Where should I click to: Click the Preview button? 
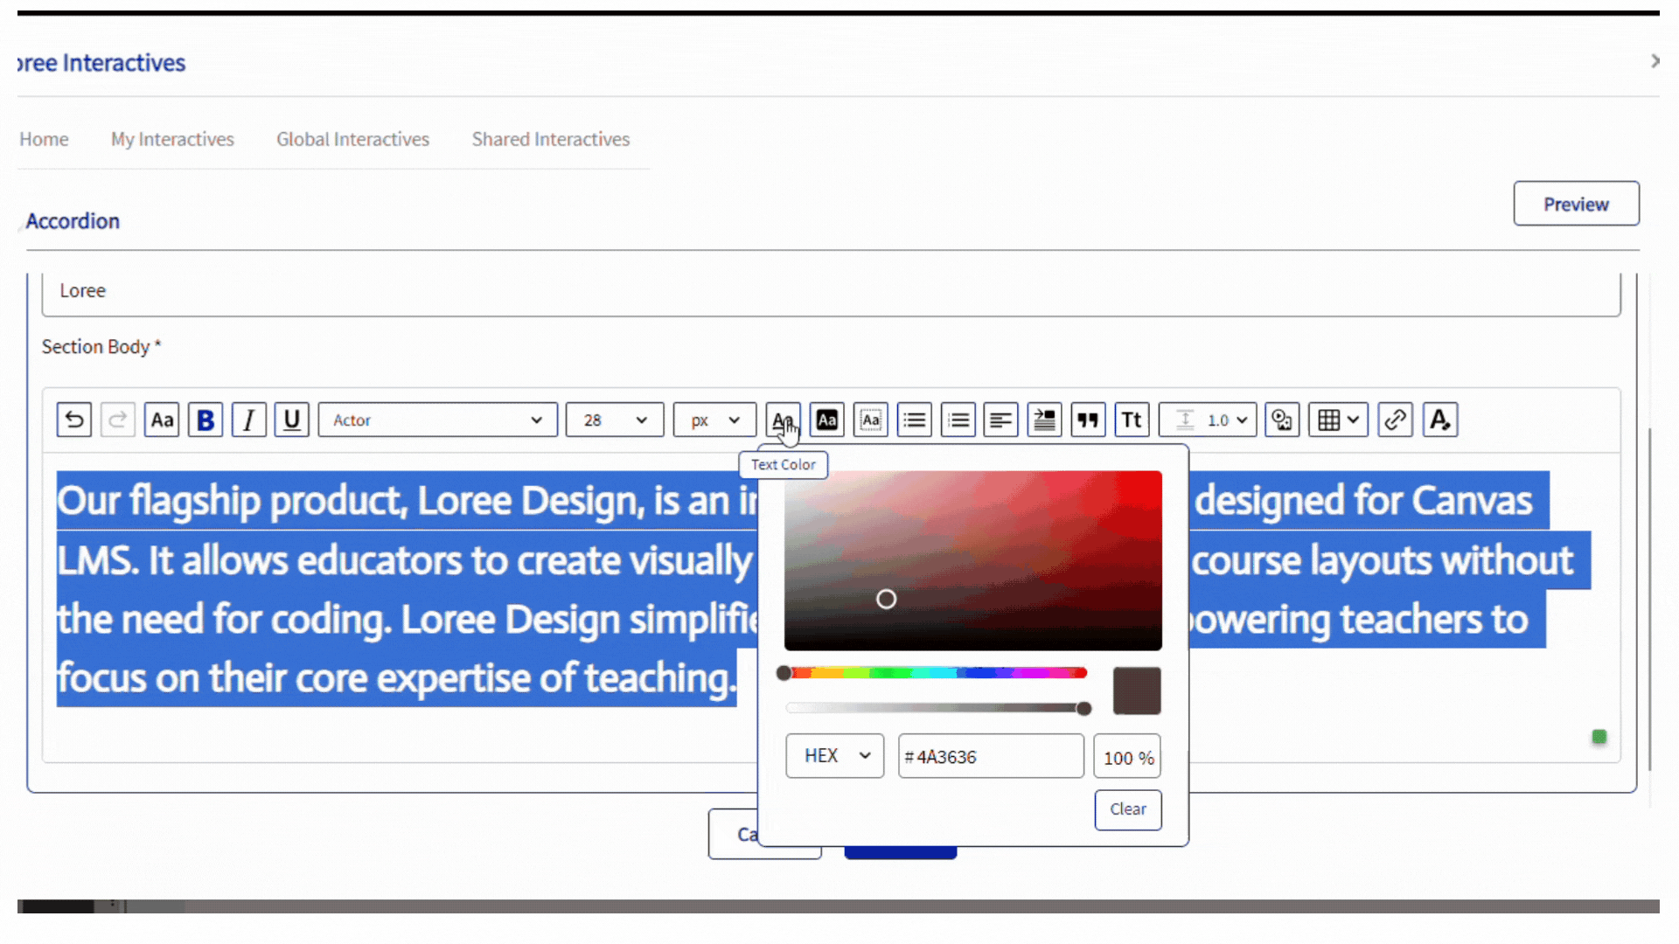click(1576, 204)
